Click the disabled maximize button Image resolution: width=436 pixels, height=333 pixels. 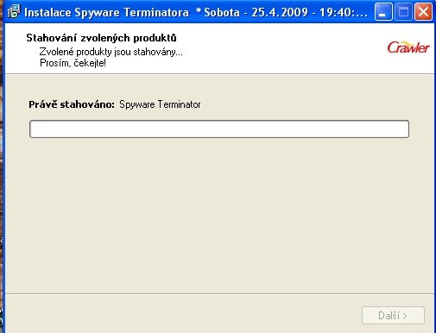click(403, 12)
